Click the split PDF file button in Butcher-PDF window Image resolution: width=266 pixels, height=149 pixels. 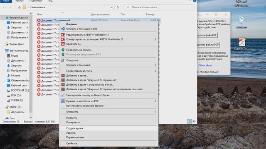click(207, 35)
